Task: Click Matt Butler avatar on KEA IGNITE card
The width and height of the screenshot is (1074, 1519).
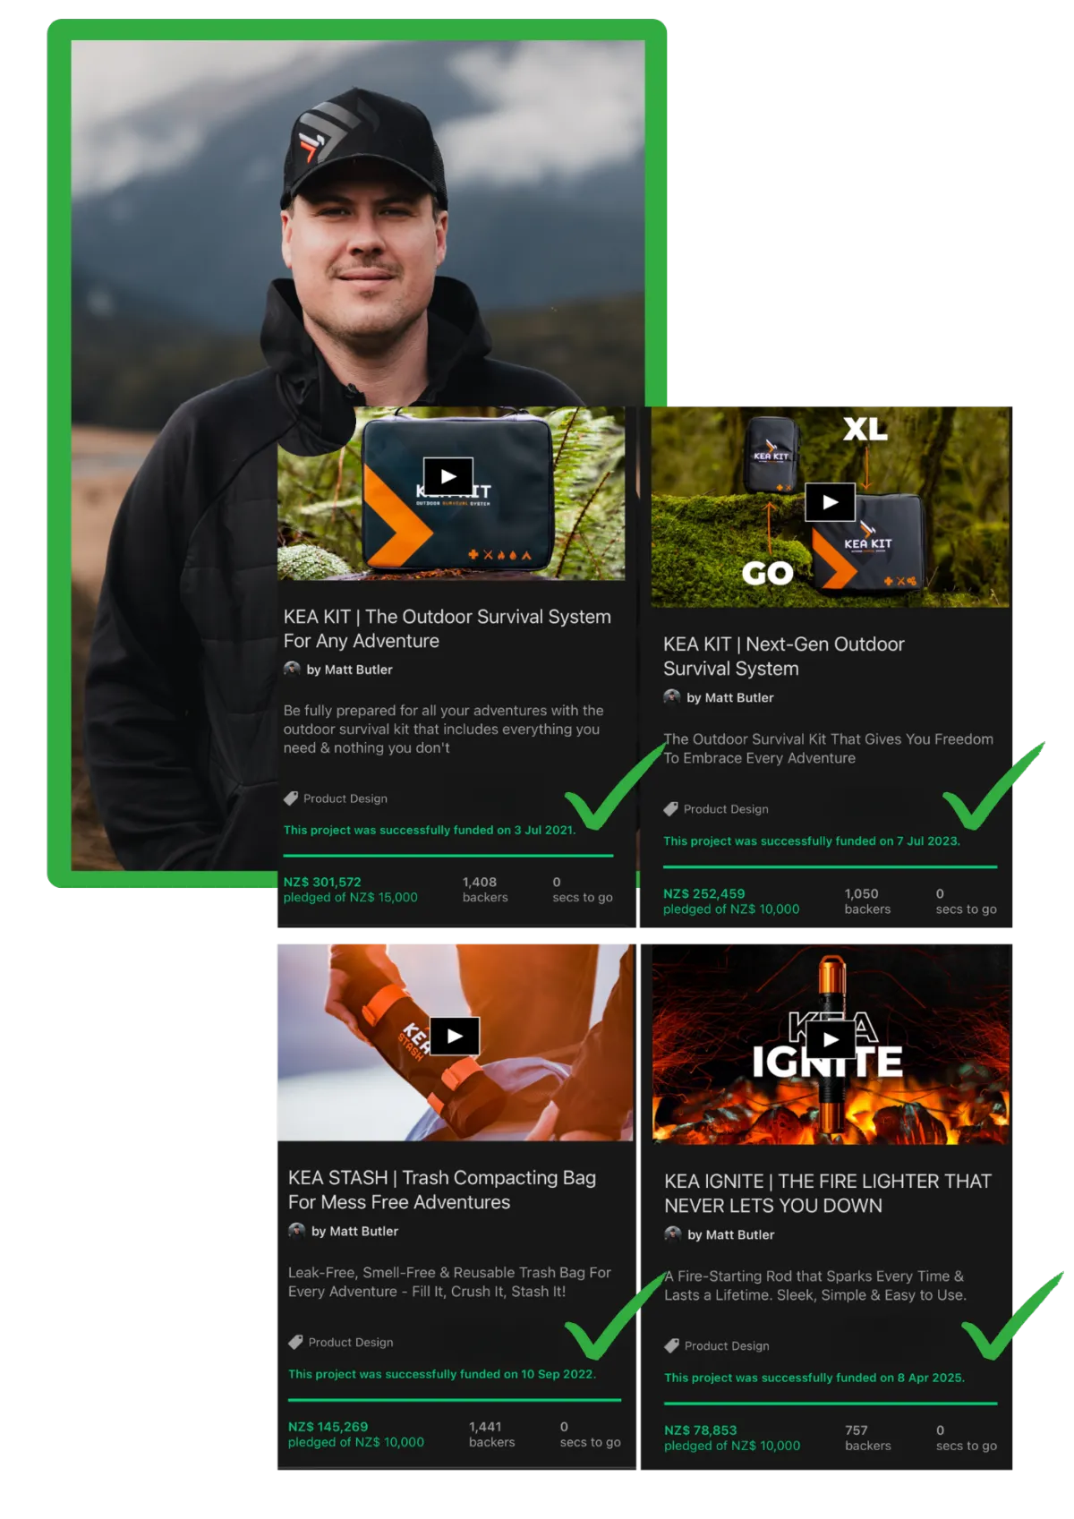Action: (672, 1234)
